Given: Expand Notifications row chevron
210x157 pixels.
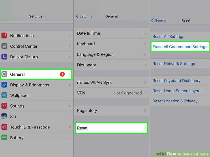Looking at the screenshot, I should [69, 36].
